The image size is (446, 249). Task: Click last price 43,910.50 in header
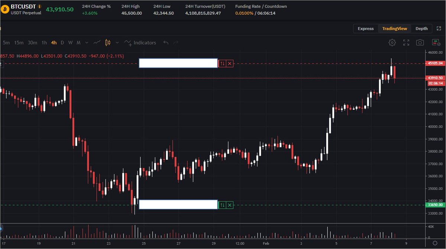click(59, 9)
